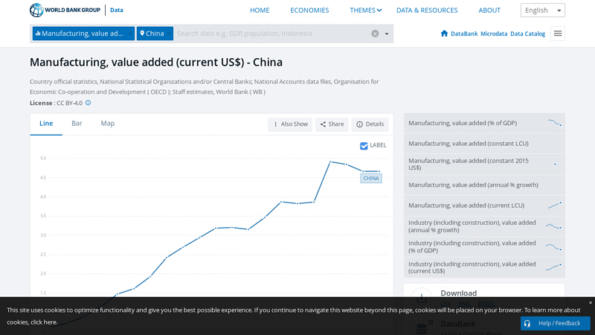This screenshot has width=595, height=335.
Task: Open the sparkline for Manufacturing % of GDP
Action: tap(554, 123)
